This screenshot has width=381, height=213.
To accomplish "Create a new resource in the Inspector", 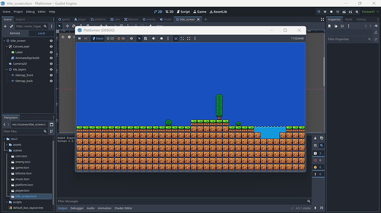I will [330, 26].
